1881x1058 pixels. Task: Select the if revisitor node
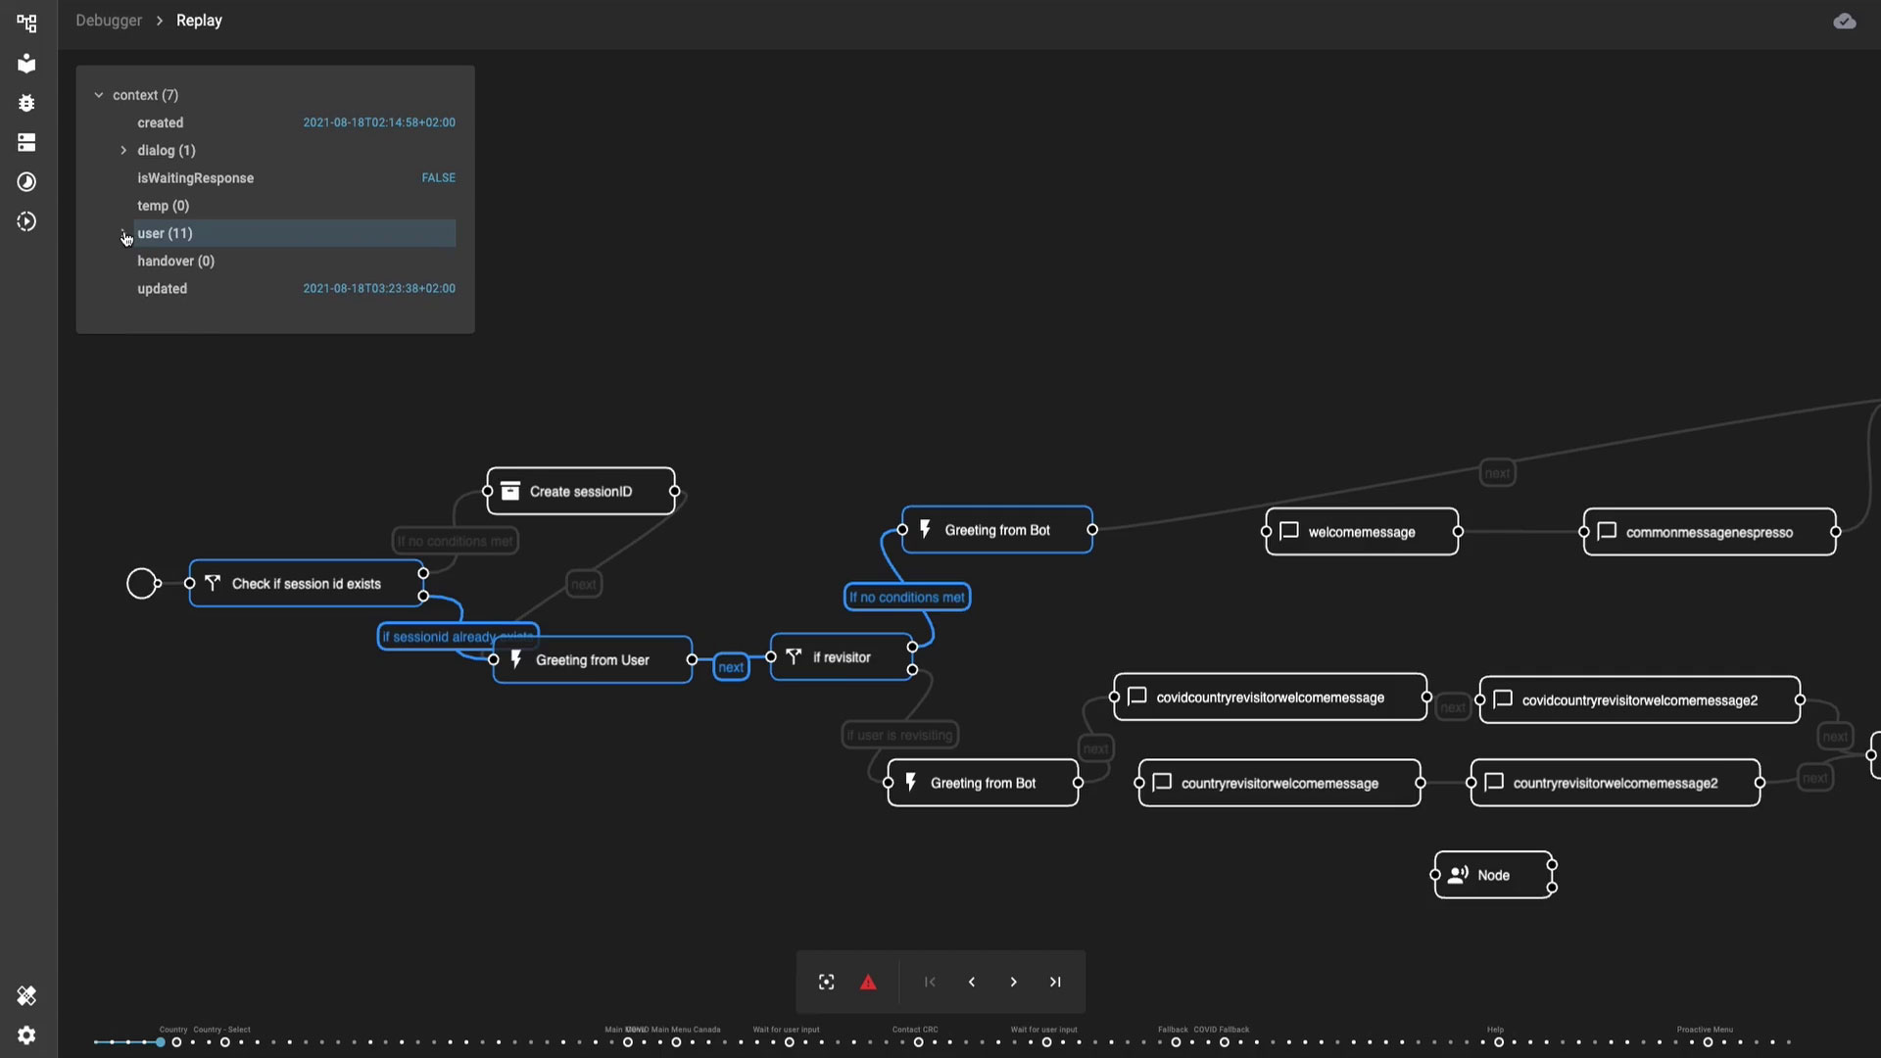842,657
